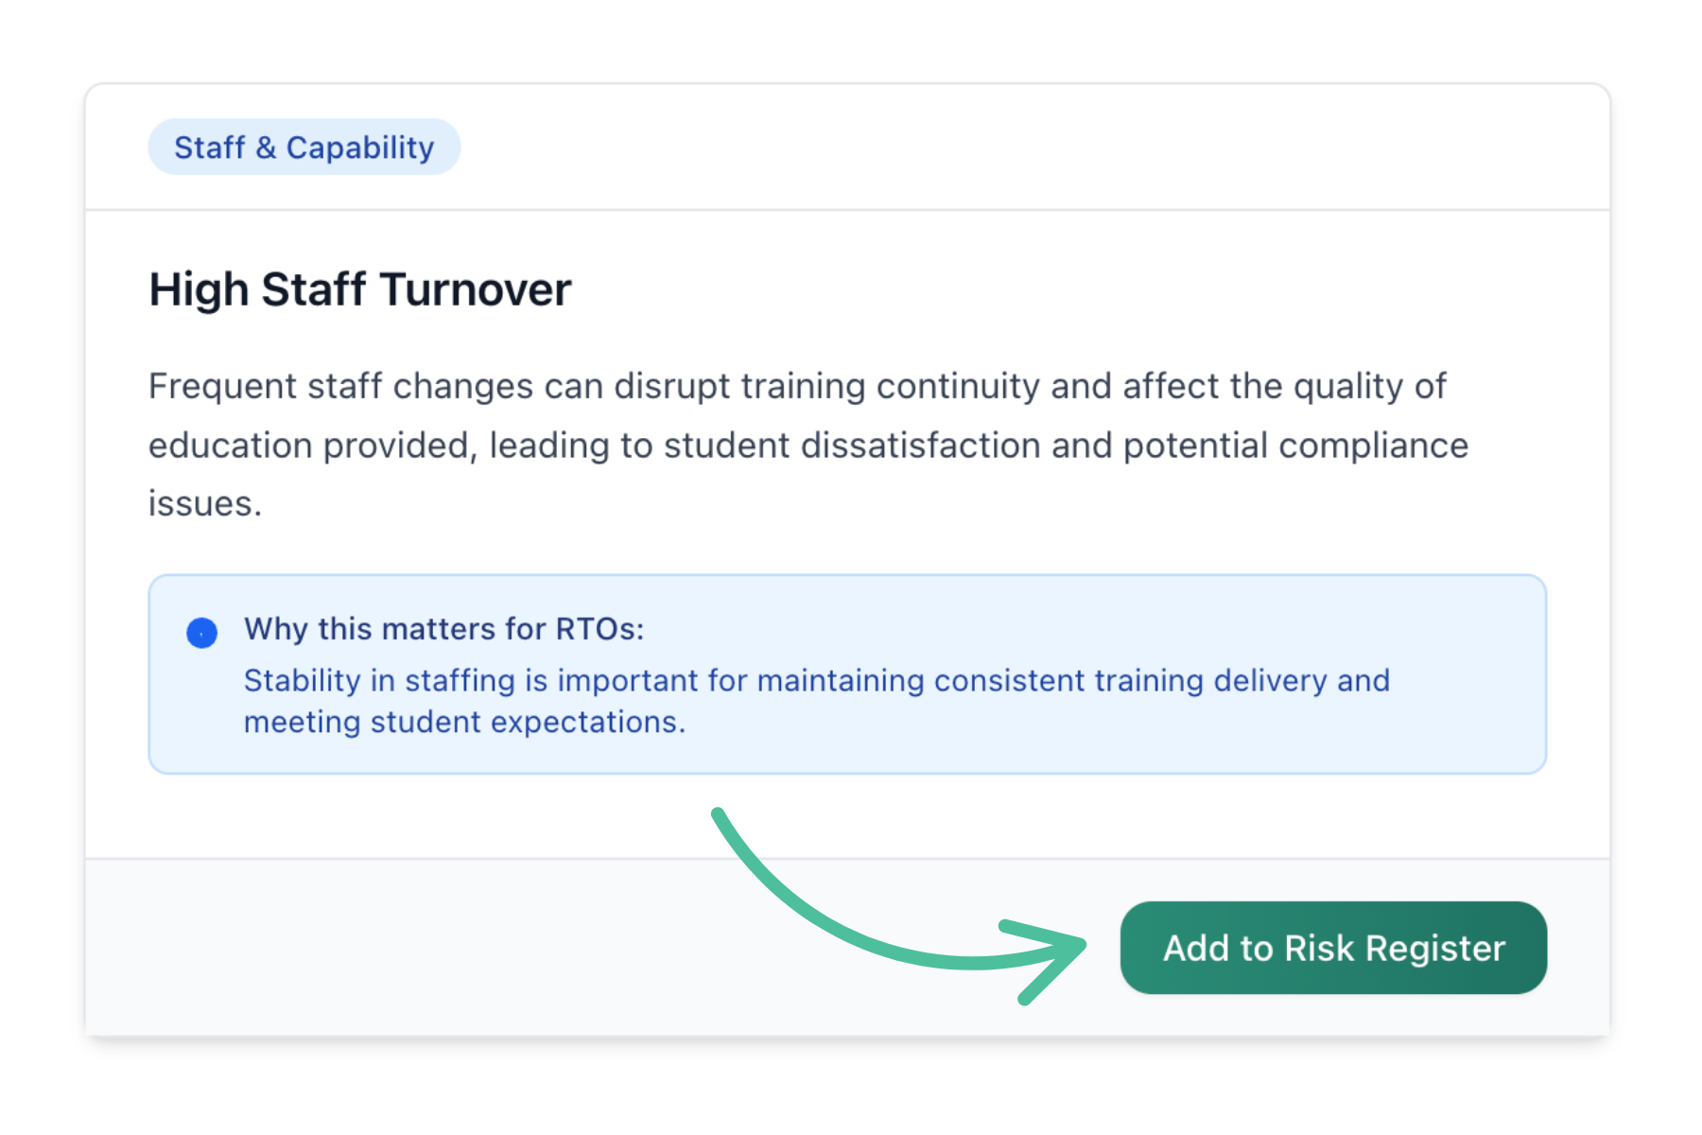
Task: Click the Why this matters for RTOs text link
Action: pyautogui.click(x=444, y=629)
